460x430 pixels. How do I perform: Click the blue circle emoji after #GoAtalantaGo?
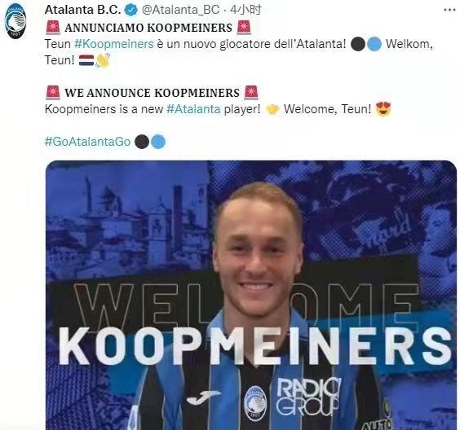158,142
